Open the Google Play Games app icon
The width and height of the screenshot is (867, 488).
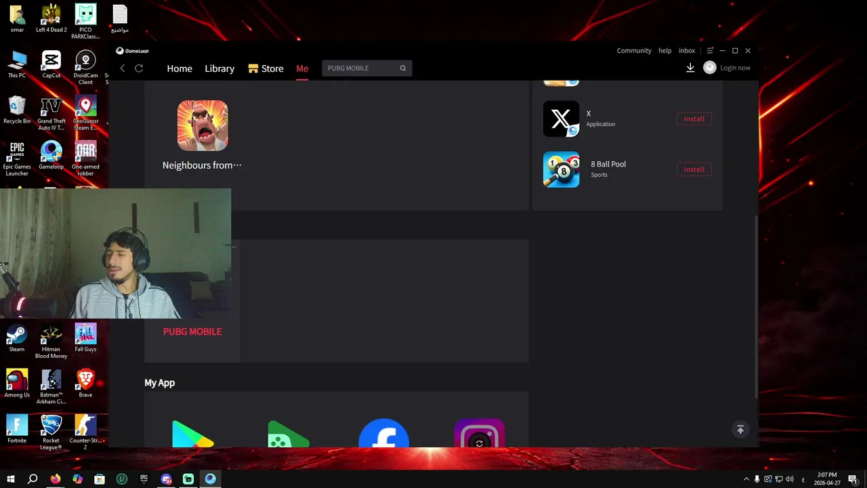click(289, 434)
